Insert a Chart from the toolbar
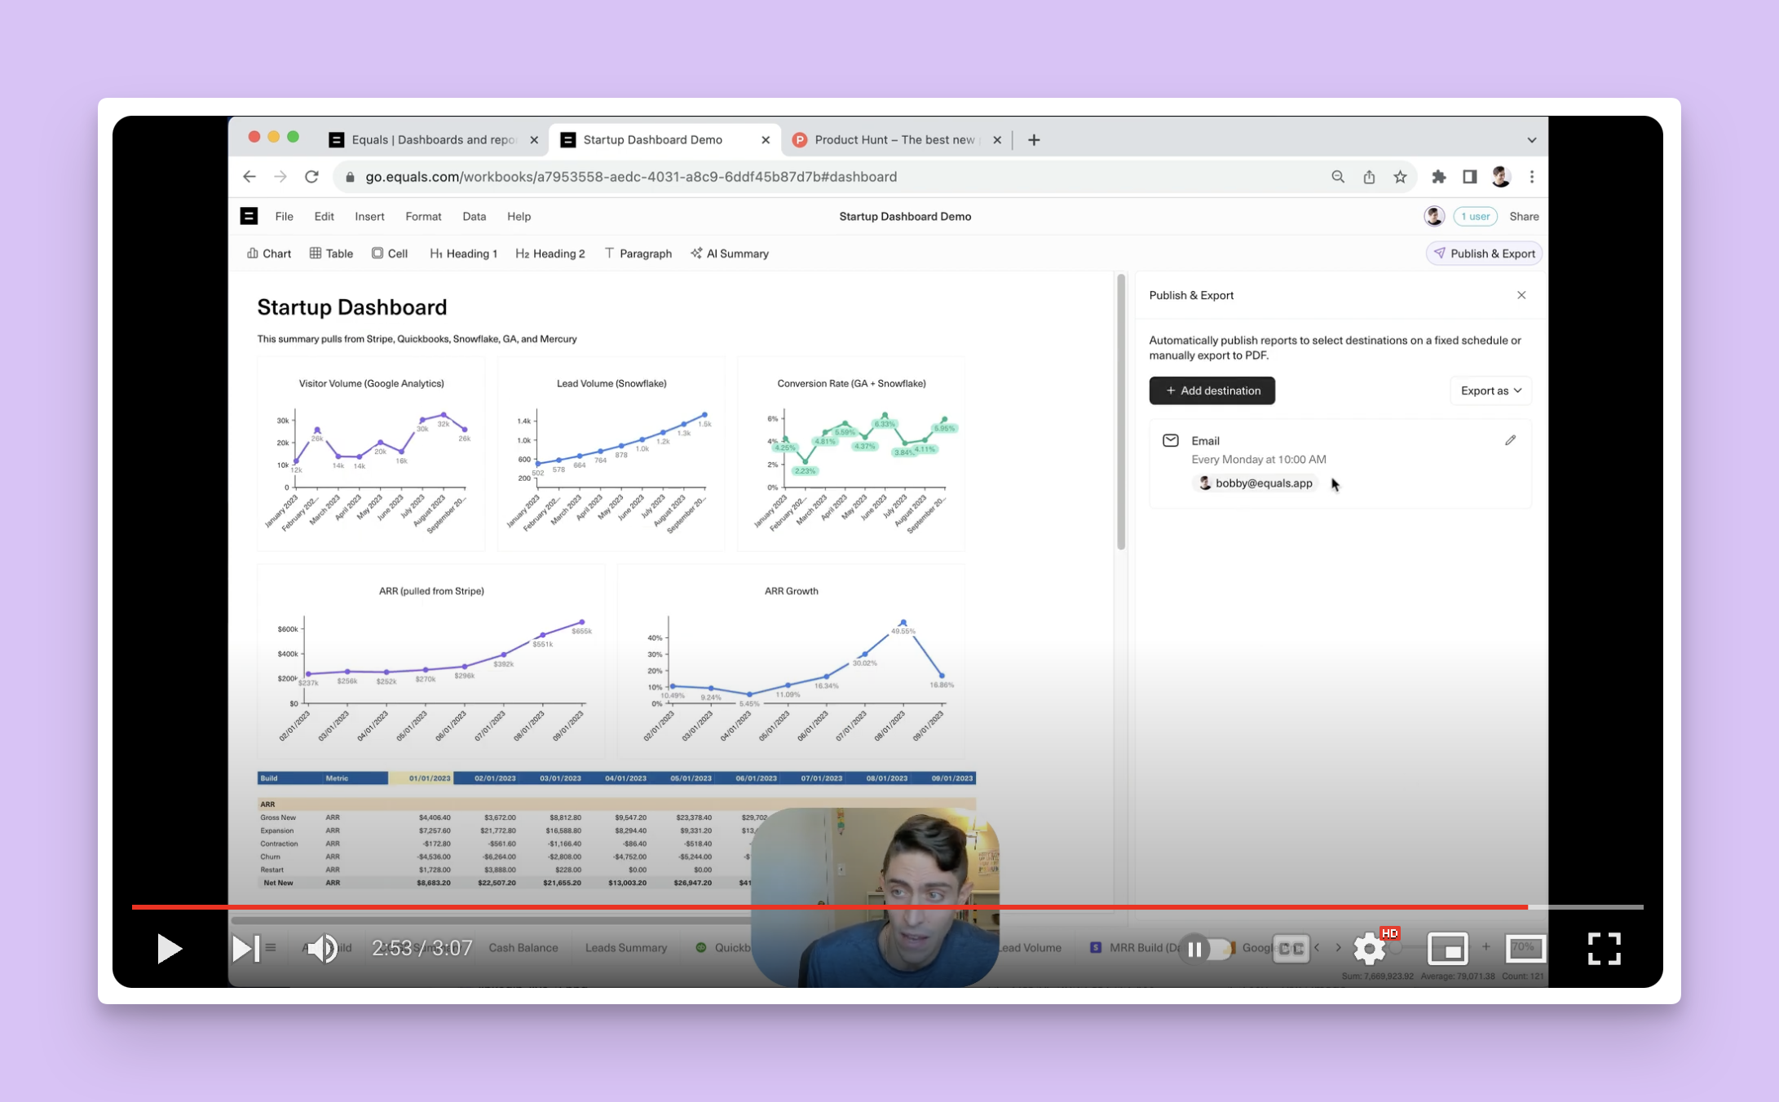The width and height of the screenshot is (1779, 1102). 269,253
